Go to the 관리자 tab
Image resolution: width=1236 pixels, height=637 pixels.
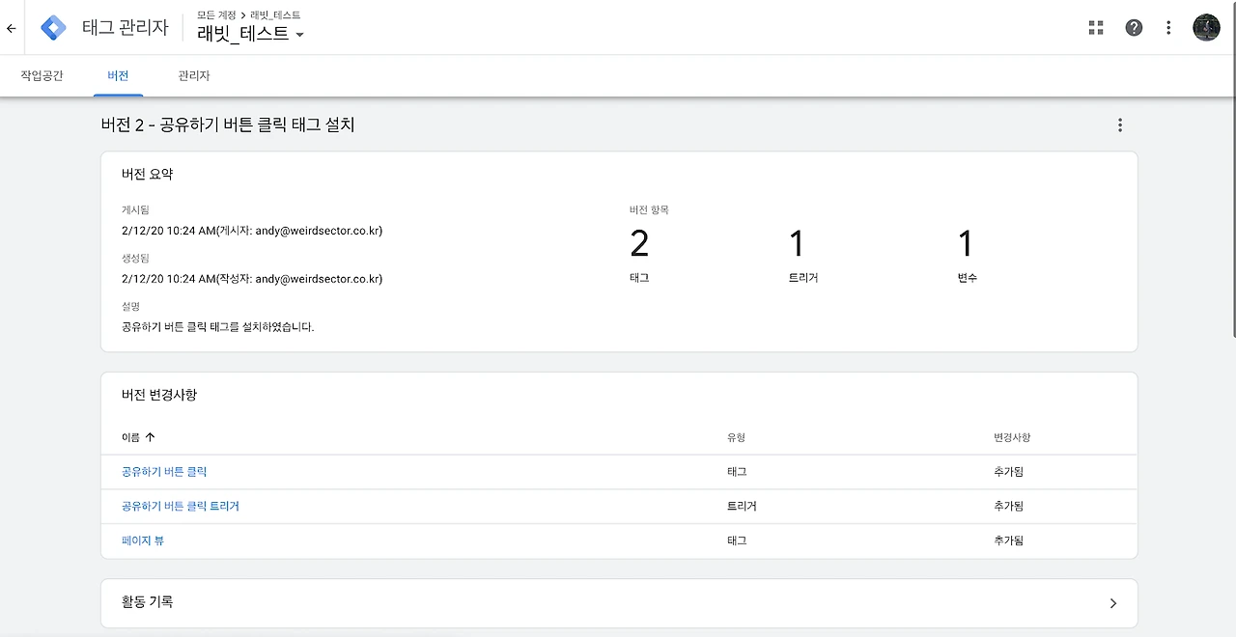click(x=193, y=75)
